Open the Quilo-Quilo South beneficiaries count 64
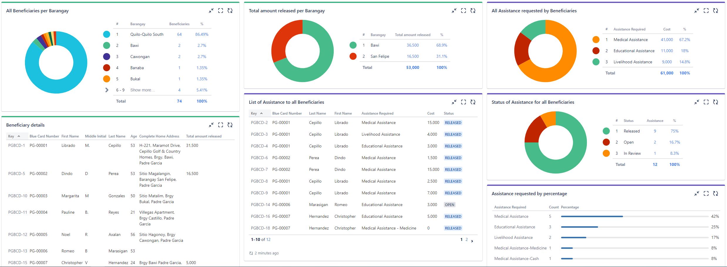Screen dimensions: 727x267 coord(179,34)
